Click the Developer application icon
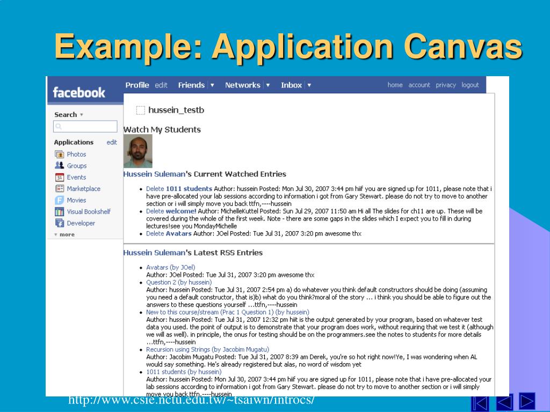Viewport: 550px width, 412px height. pos(59,223)
